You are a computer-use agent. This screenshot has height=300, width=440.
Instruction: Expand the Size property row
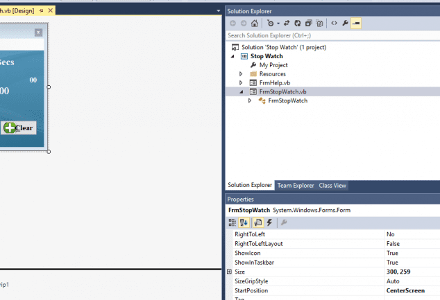pos(229,272)
